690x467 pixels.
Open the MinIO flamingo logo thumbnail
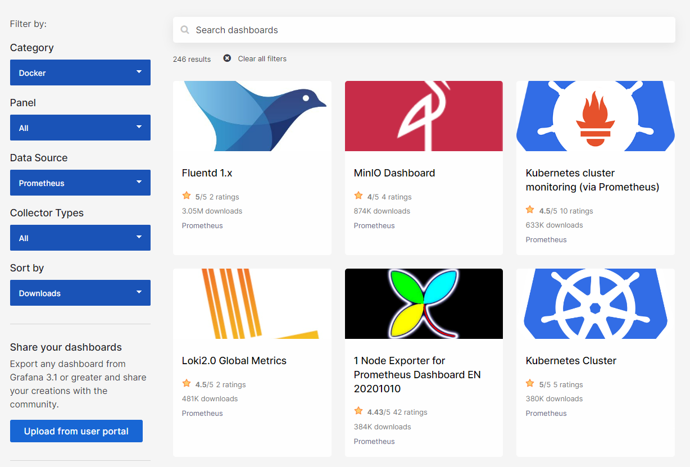[x=424, y=116]
